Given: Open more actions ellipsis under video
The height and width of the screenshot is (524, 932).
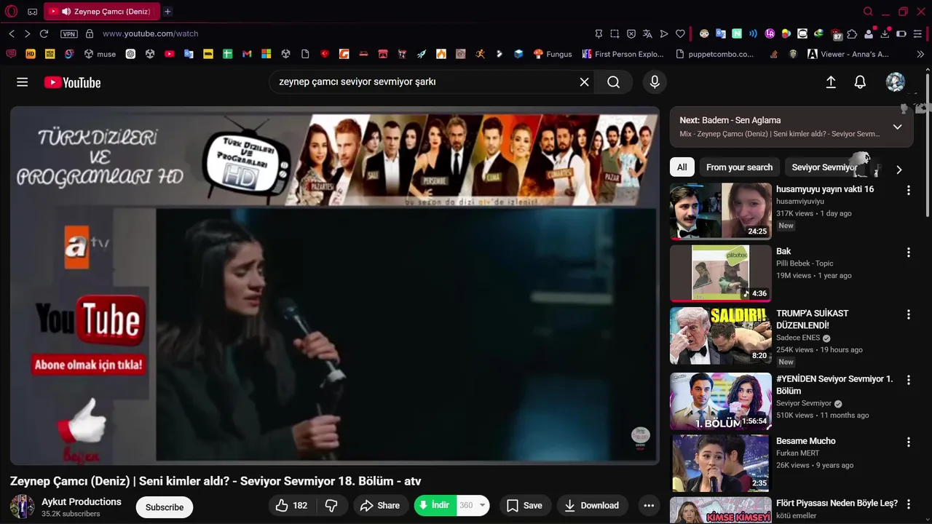Looking at the screenshot, I should [x=648, y=506].
